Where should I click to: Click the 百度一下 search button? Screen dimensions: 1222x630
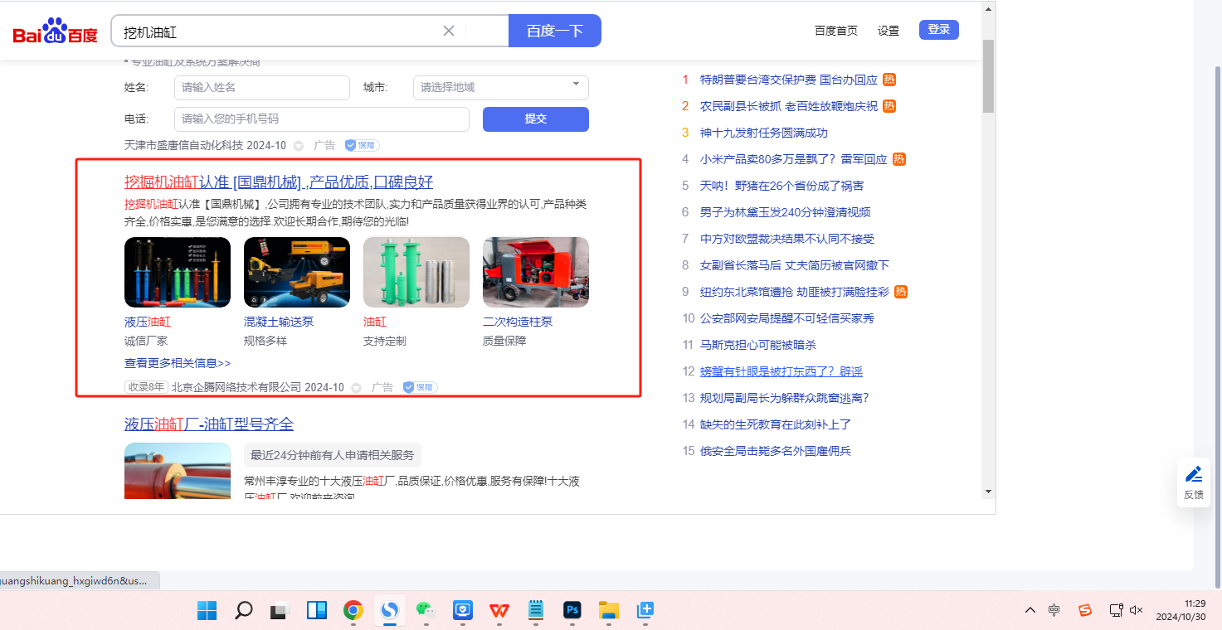coord(555,31)
